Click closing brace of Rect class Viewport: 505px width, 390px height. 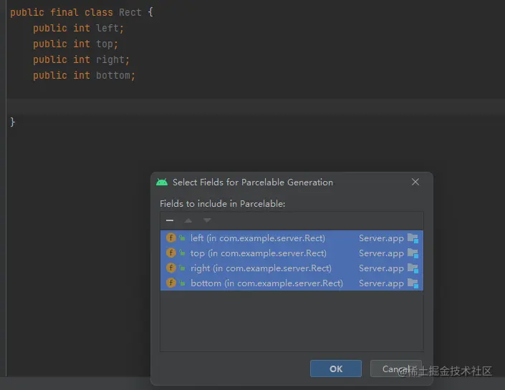13,122
